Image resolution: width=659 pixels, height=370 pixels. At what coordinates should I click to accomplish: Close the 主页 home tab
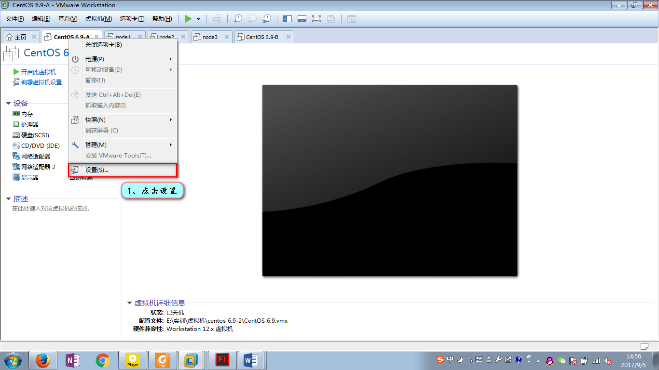34,37
